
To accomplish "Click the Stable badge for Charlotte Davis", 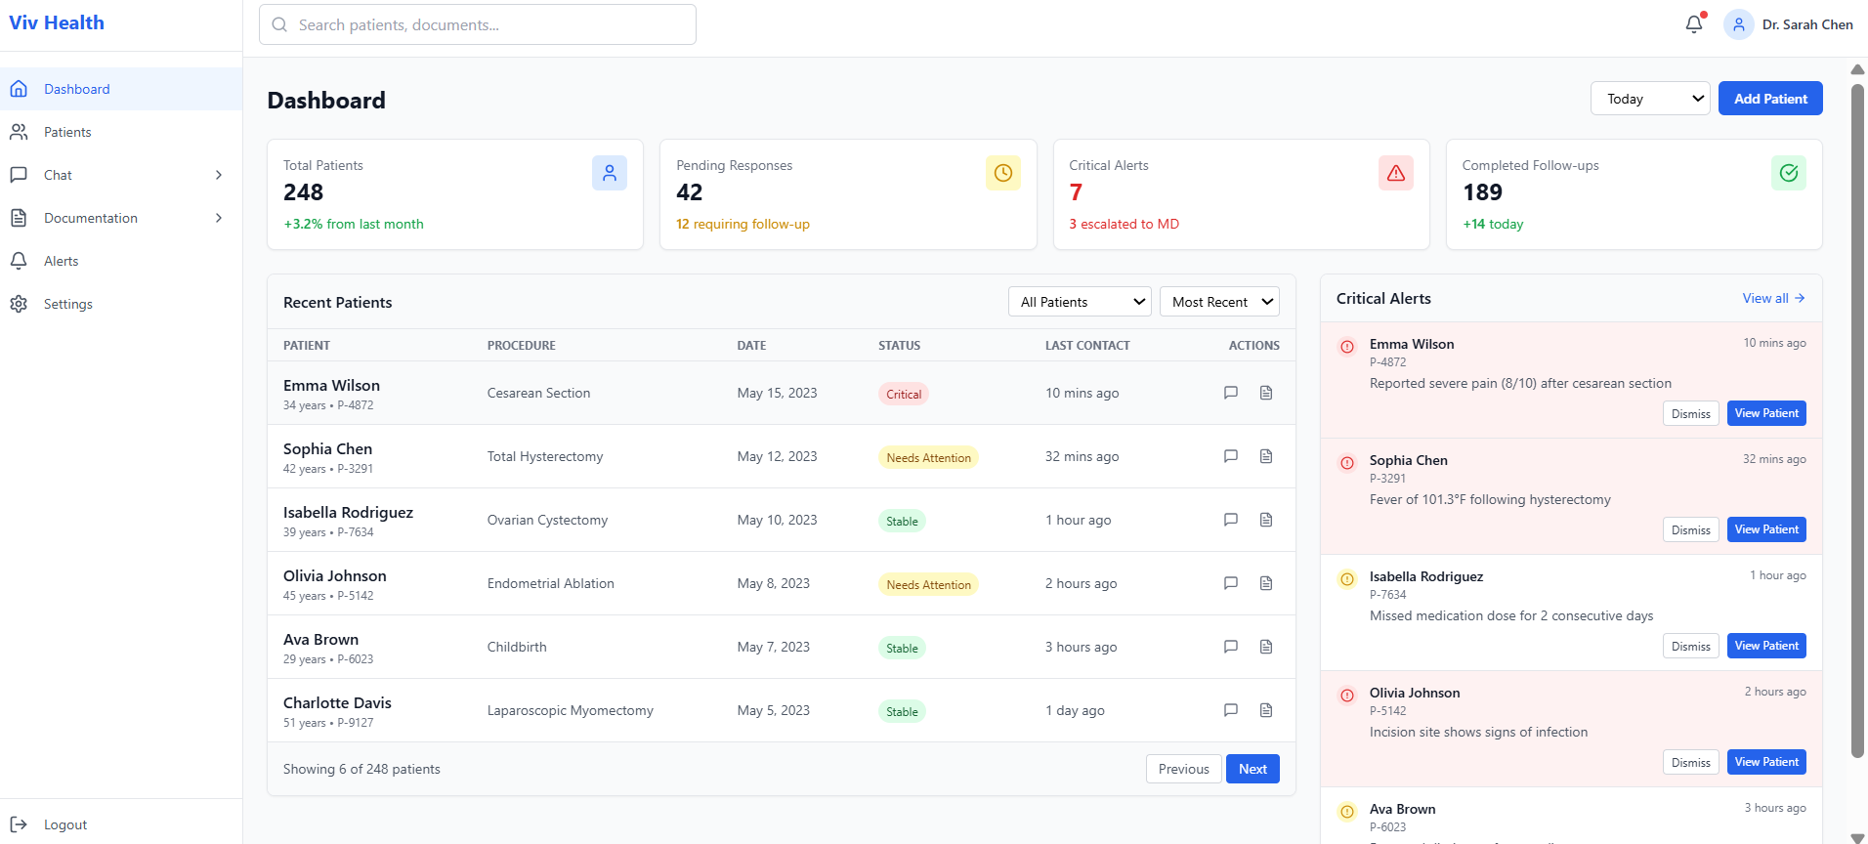I will click(x=902, y=711).
